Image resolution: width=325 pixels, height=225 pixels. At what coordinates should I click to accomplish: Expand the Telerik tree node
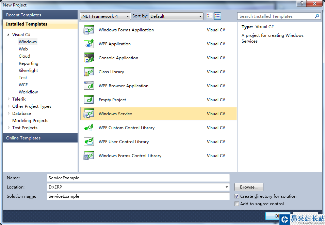pos(9,99)
